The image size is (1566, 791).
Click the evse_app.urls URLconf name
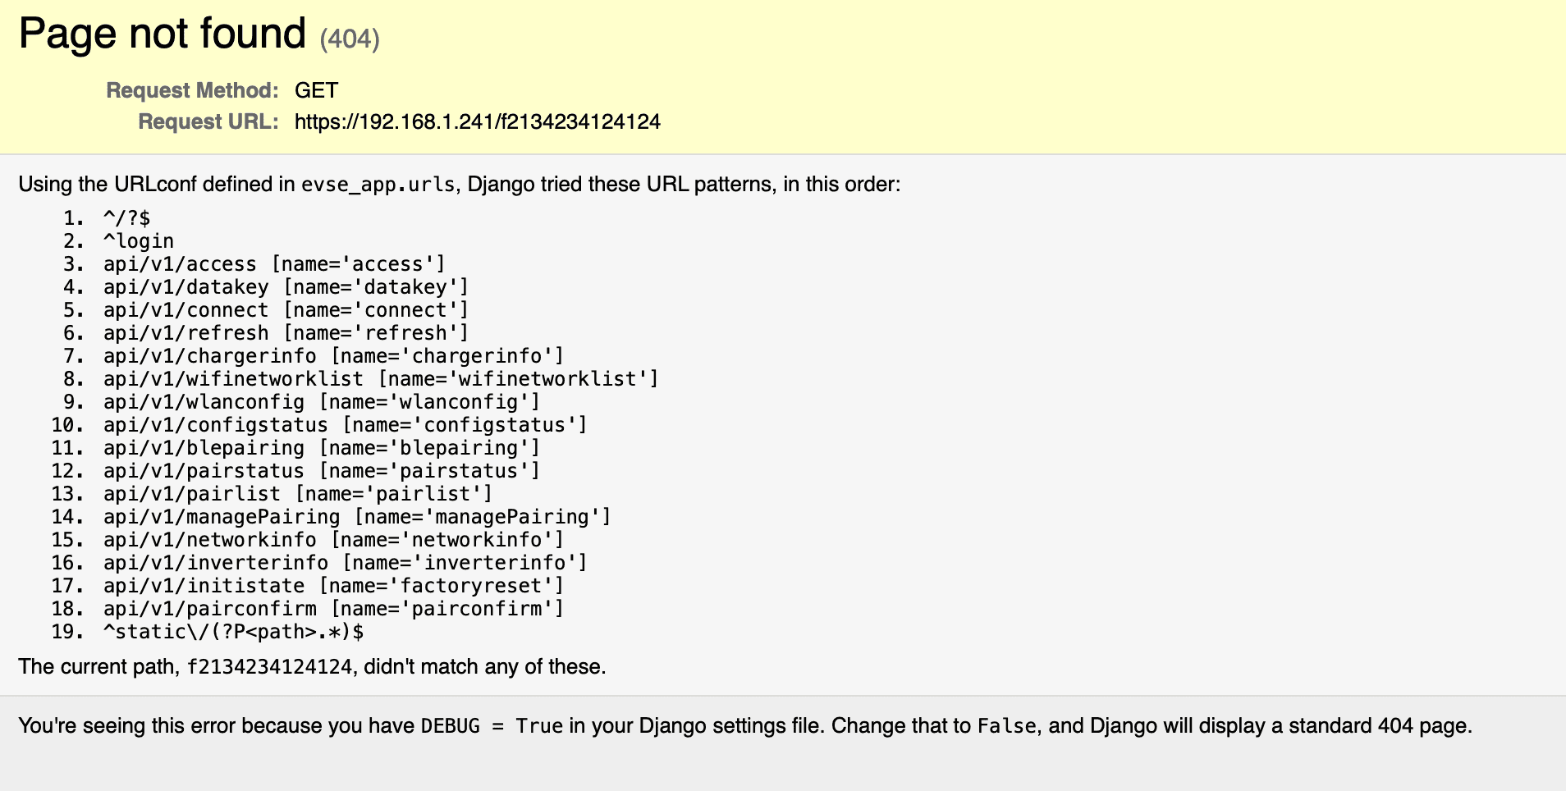click(378, 185)
